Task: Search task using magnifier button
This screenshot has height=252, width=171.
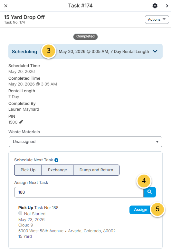Action: pos(149,192)
